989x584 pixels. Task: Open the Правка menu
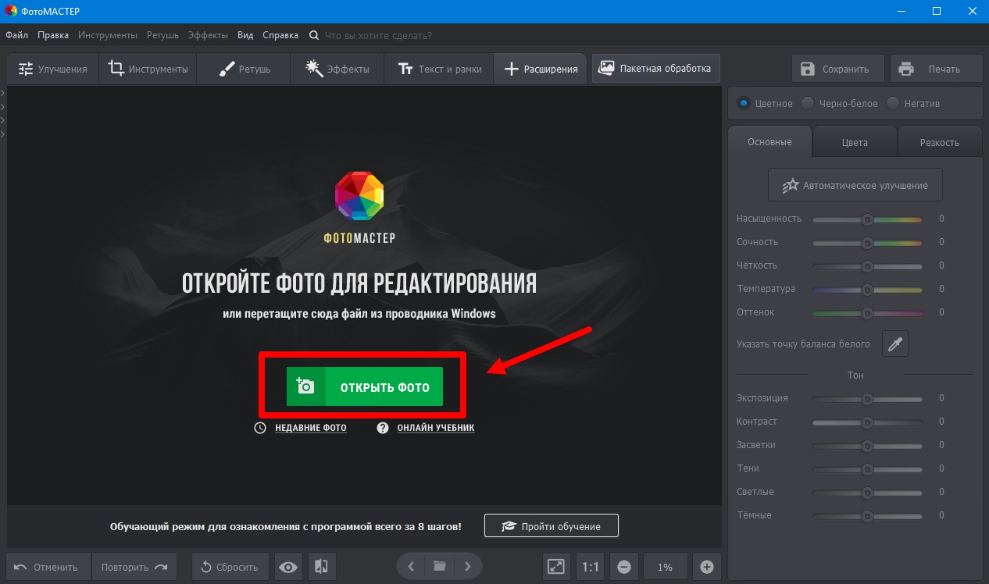click(x=53, y=35)
